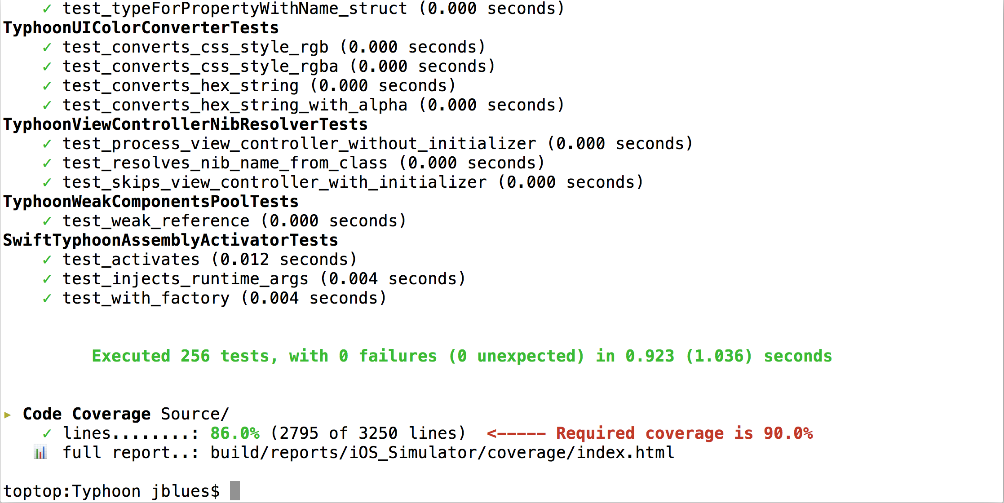The height and width of the screenshot is (503, 1004).
Task: Click checkmark beside test_converts_hex_string_with_alpha
Action: click(47, 106)
